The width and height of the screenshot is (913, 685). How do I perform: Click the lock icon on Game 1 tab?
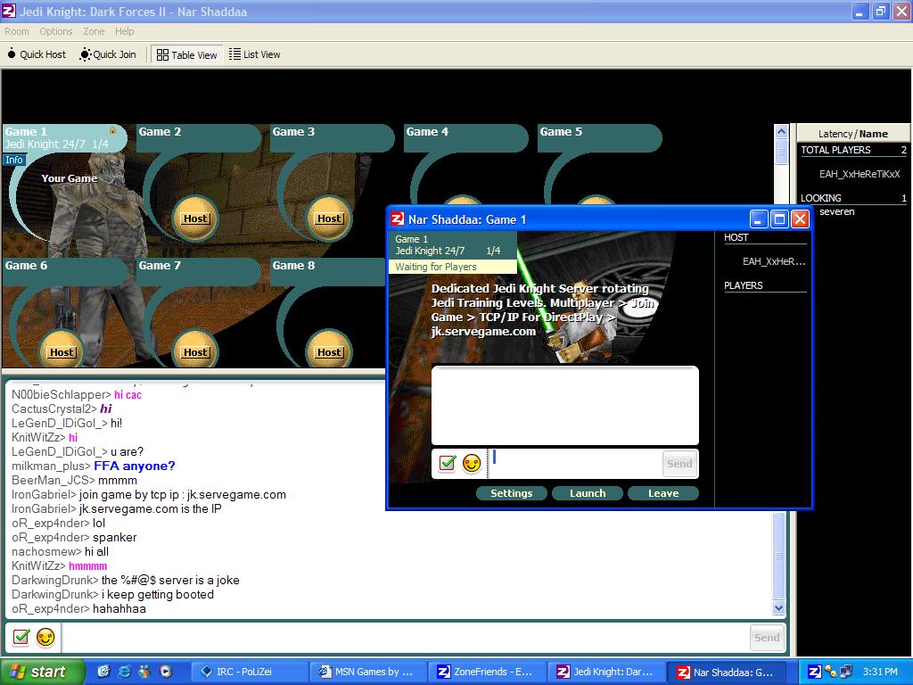112,131
